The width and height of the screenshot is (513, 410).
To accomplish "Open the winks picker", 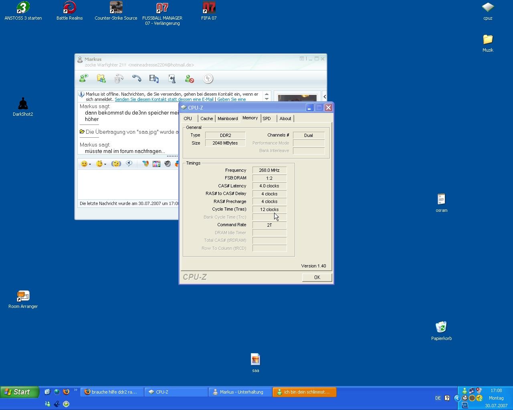I will (99, 164).
